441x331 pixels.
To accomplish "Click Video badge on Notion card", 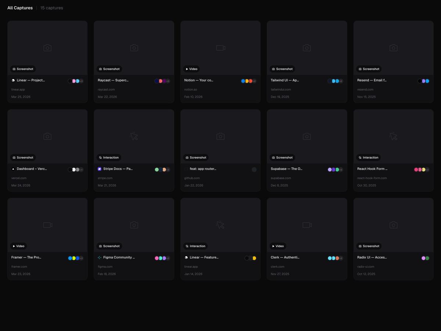I will pos(191,69).
